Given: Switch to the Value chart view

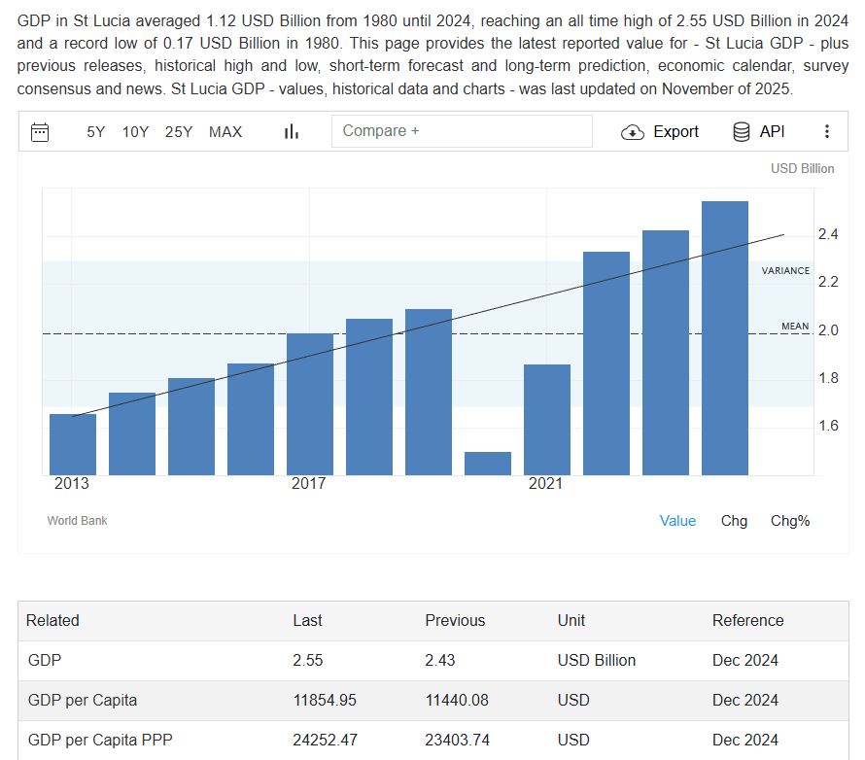Looking at the screenshot, I should (677, 521).
